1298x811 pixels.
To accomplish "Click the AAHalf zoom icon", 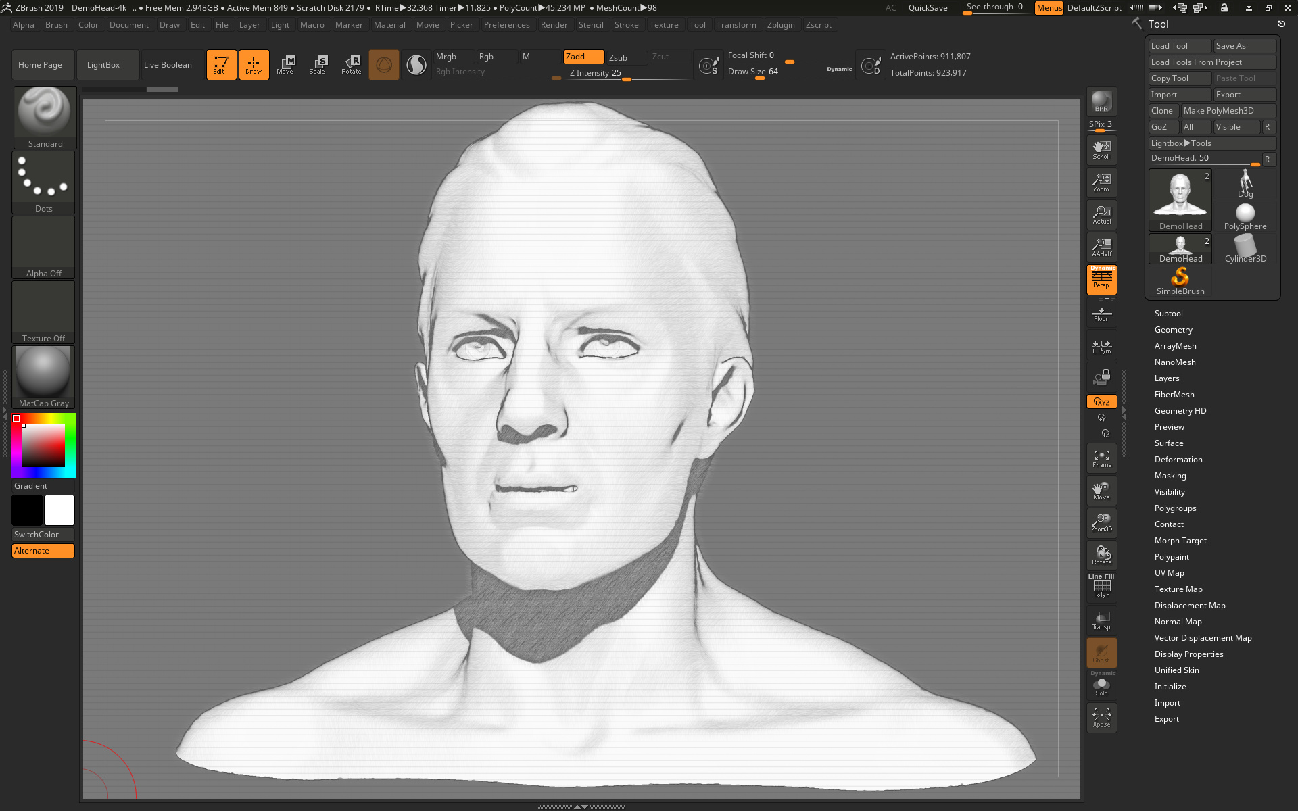I will (x=1101, y=247).
